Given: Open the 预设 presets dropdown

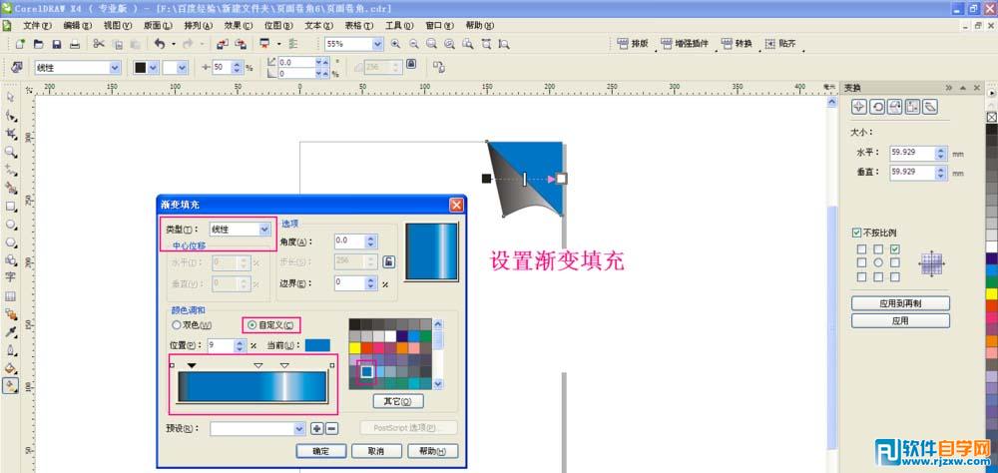Looking at the screenshot, I should (x=299, y=429).
